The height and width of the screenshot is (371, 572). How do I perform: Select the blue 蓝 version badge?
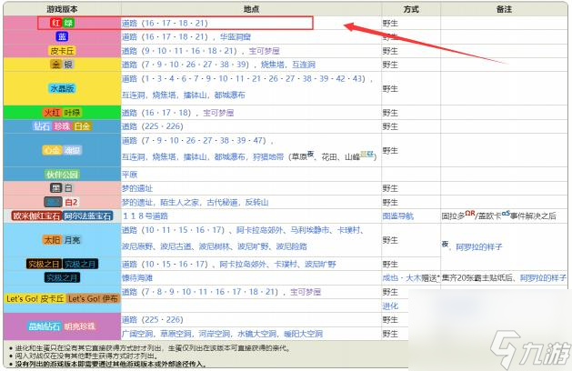[x=61, y=36]
